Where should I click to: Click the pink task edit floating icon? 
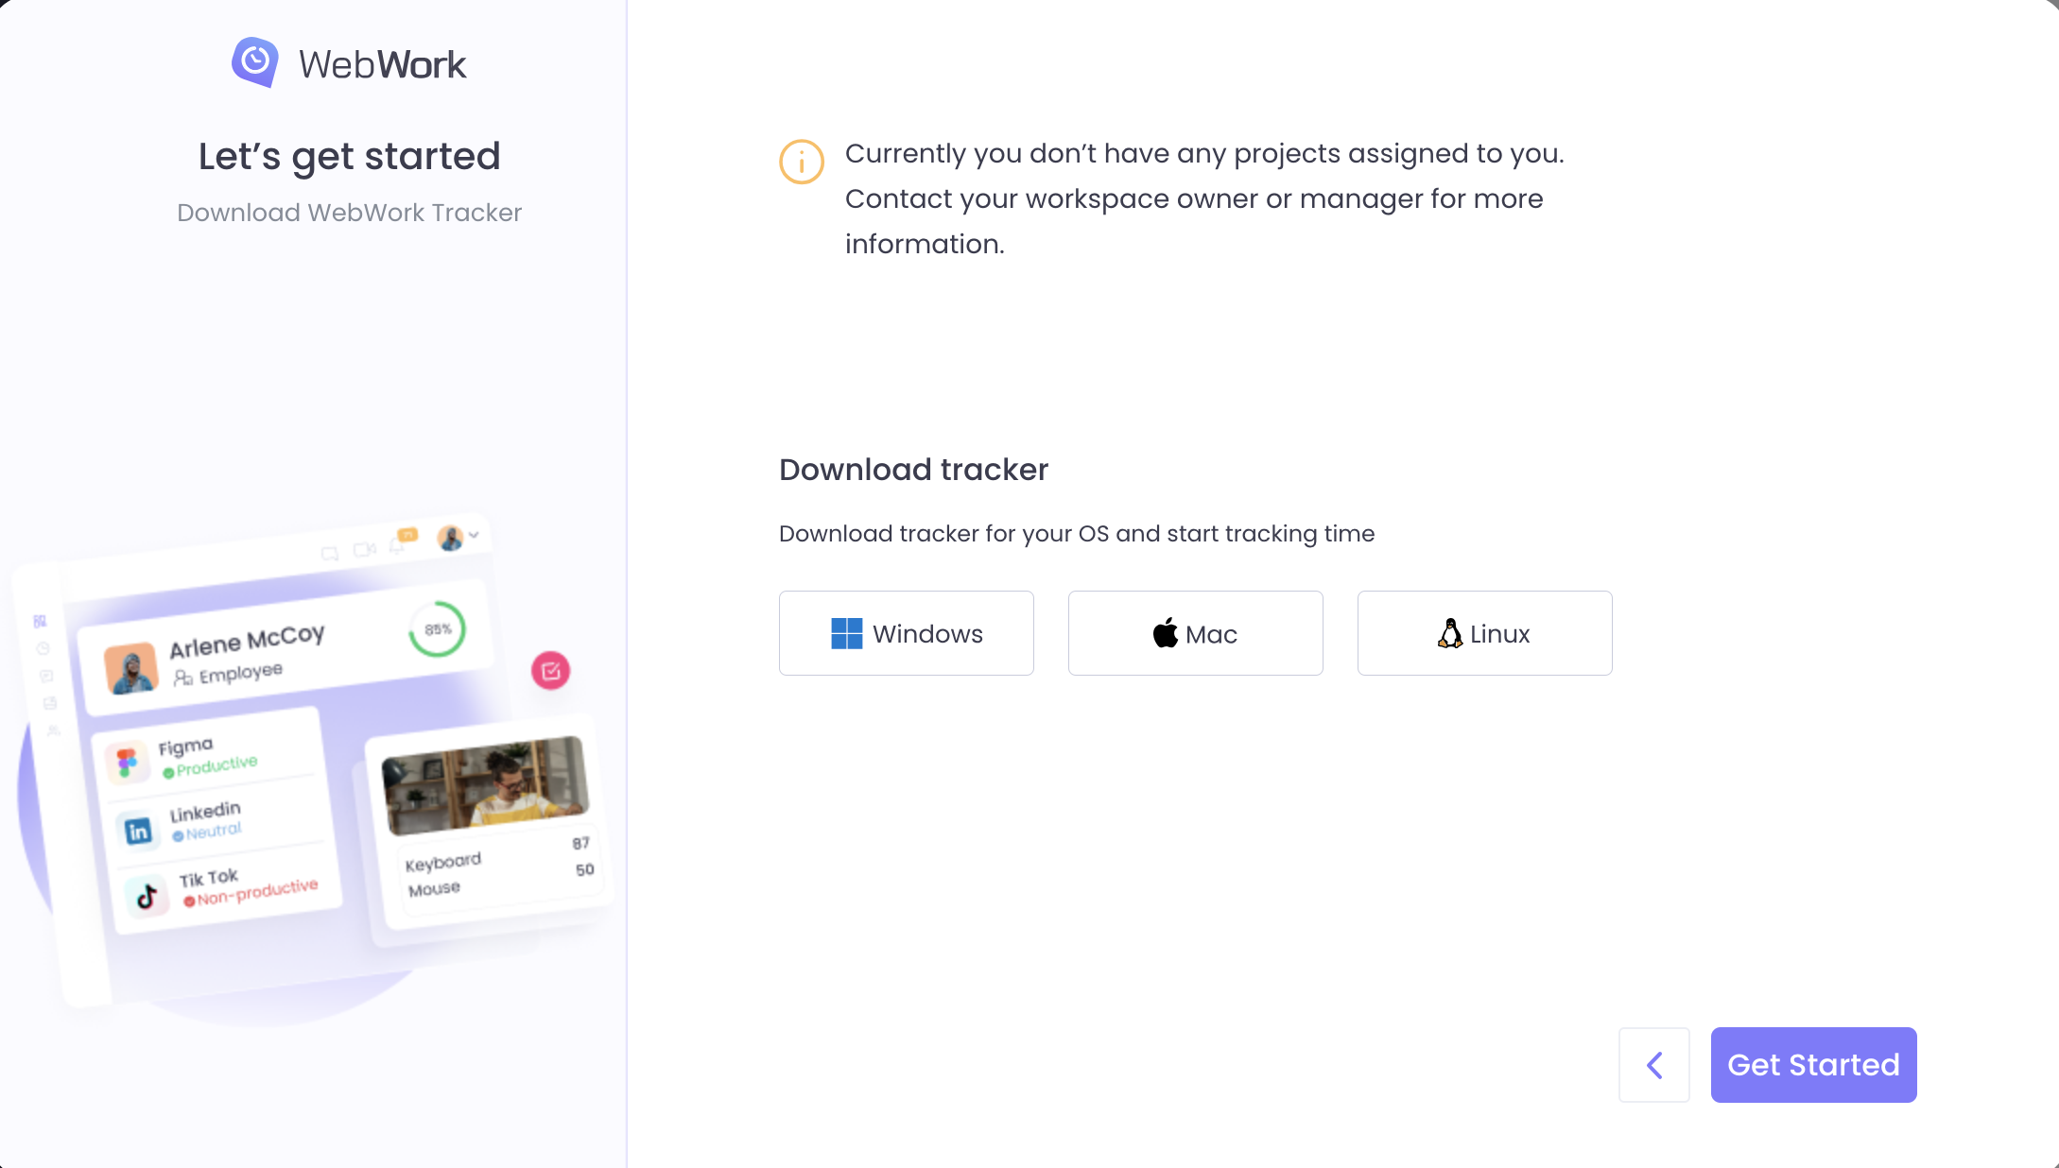[x=551, y=672]
